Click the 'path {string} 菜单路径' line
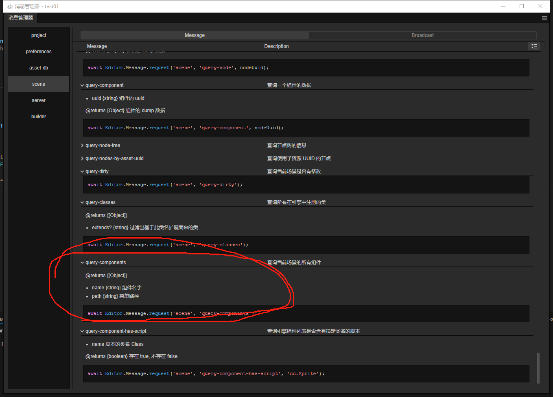The image size is (553, 397). 116,296
